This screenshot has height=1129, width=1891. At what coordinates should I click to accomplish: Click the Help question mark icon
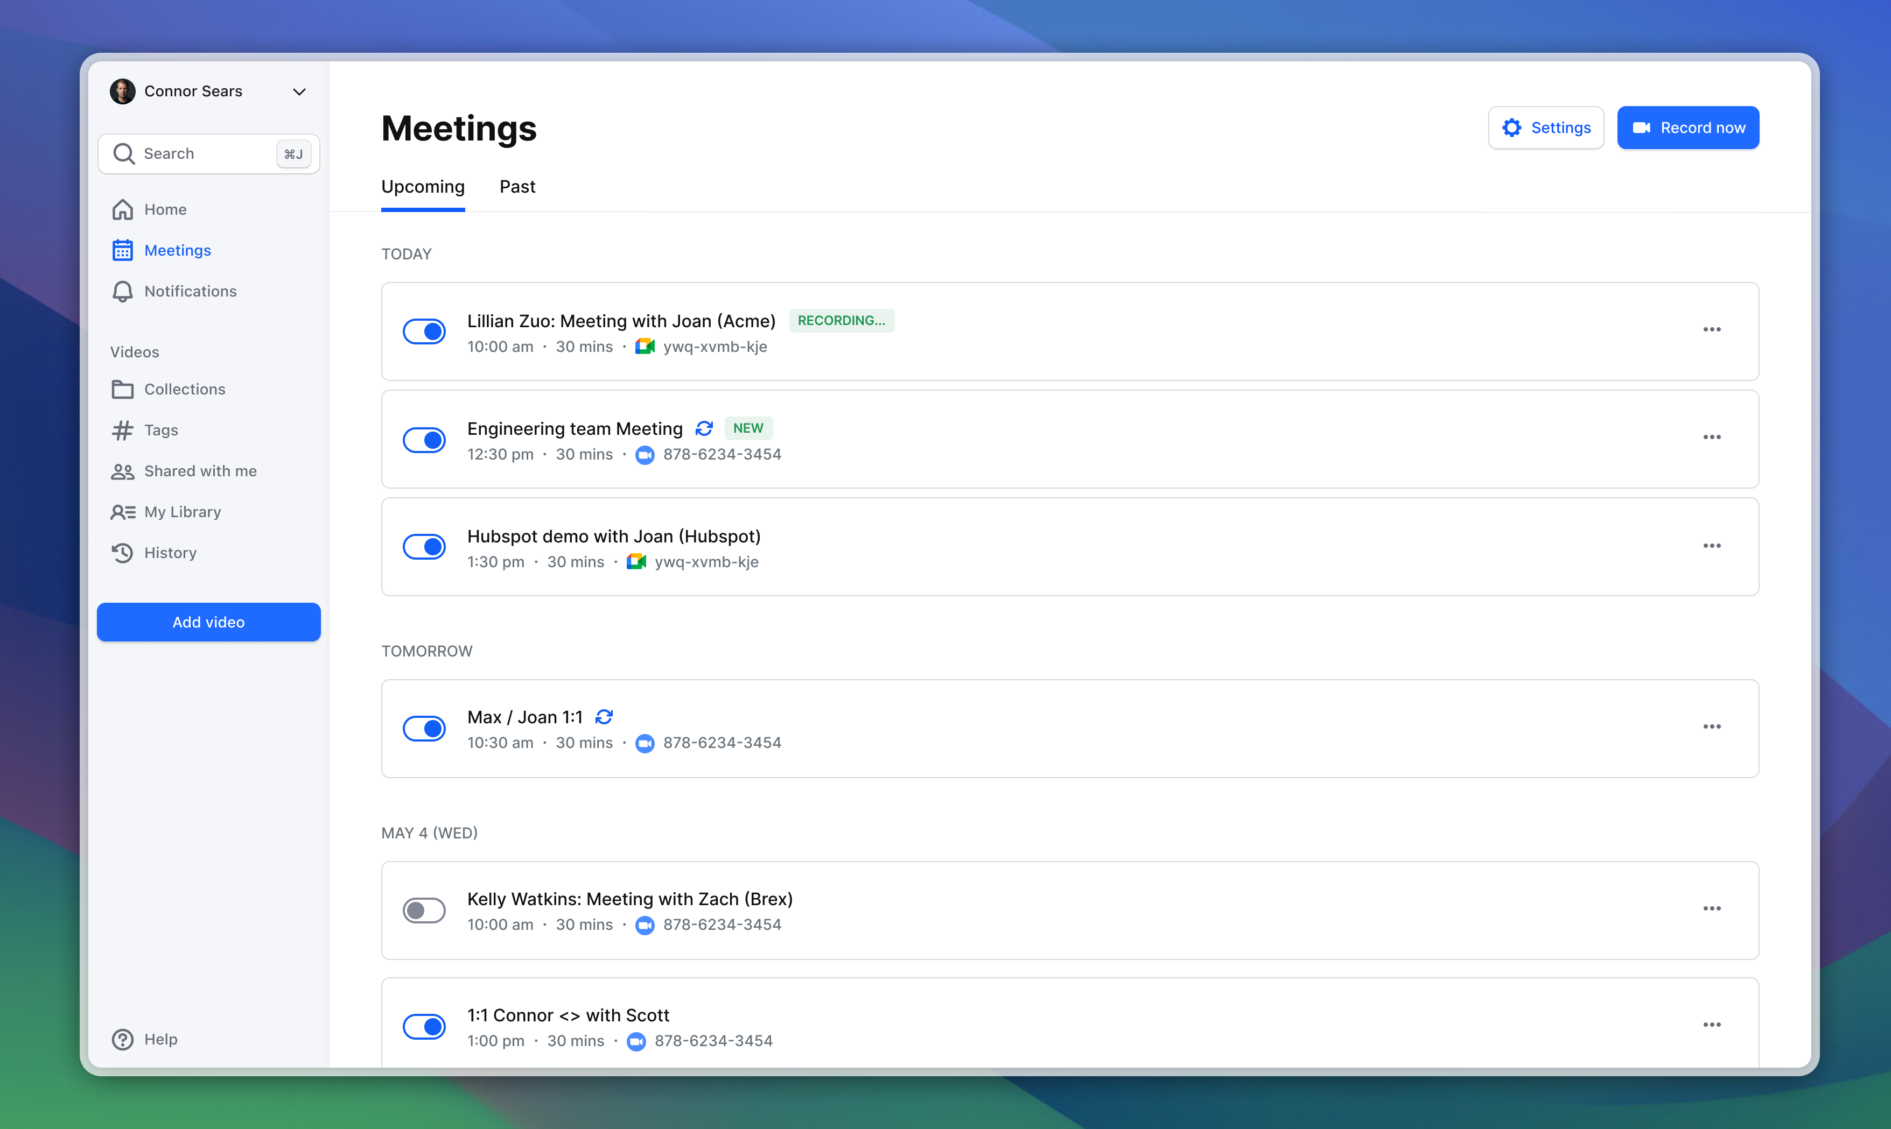coord(123,1039)
